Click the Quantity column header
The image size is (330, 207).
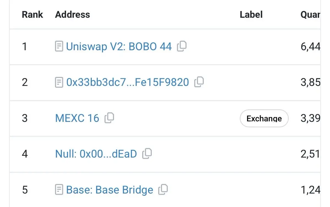tap(310, 15)
